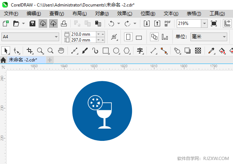Click the New document icon
This screenshot has width=233, height=164.
(6, 23)
